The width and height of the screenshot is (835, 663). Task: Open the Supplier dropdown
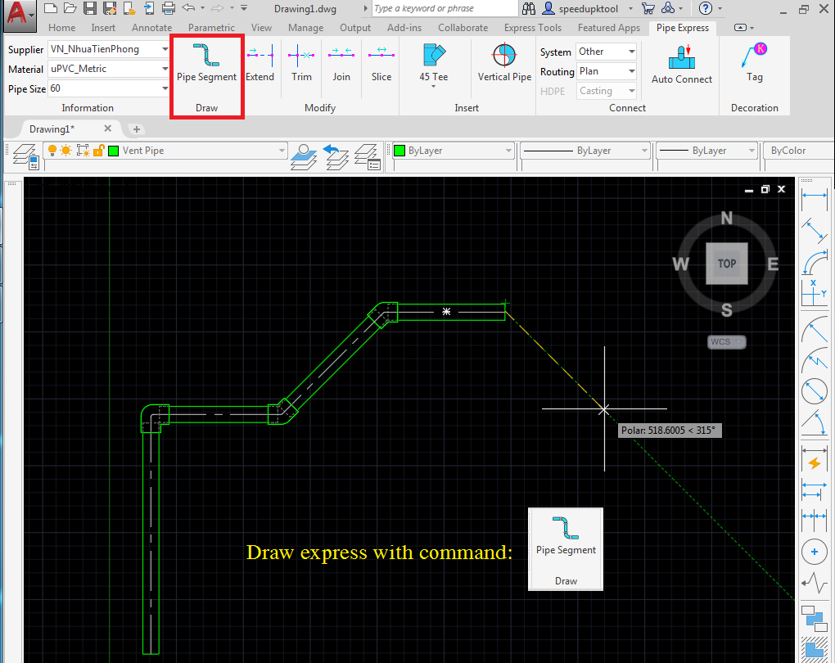[165, 49]
